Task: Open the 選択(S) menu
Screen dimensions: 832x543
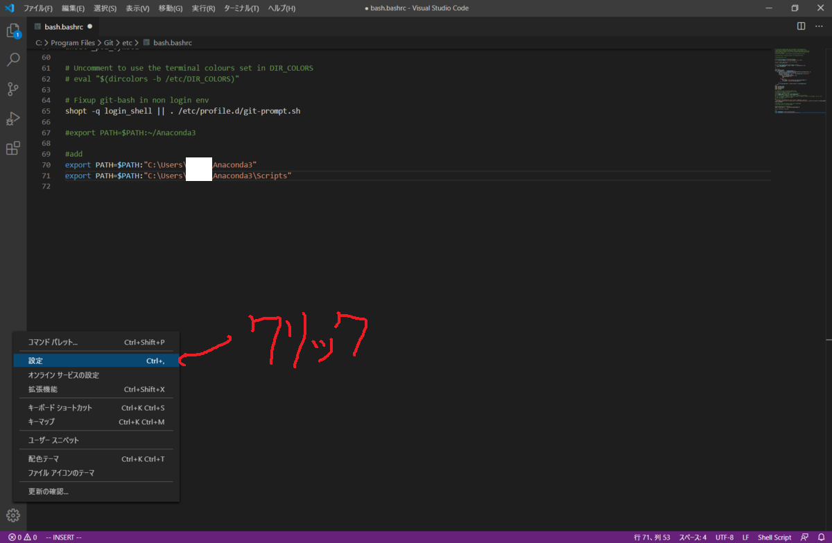Action: (105, 8)
